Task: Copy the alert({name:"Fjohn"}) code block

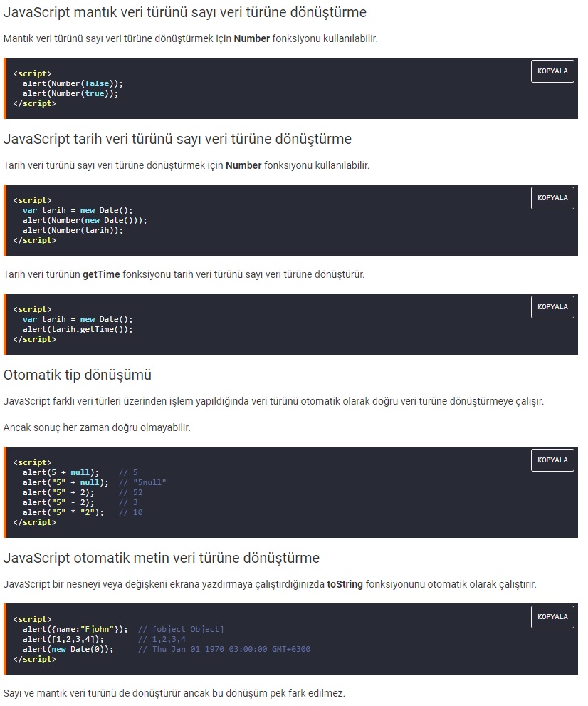Action: [x=552, y=617]
